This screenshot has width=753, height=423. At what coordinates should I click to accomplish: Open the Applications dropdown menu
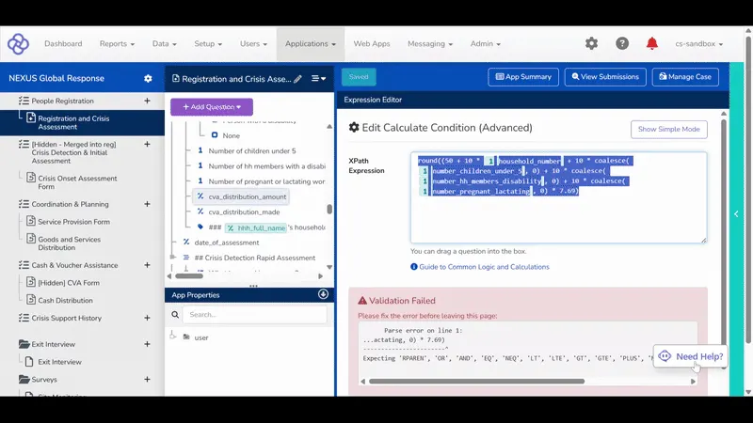tap(311, 43)
